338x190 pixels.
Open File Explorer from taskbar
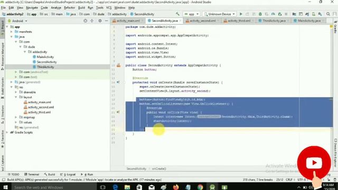point(127,187)
